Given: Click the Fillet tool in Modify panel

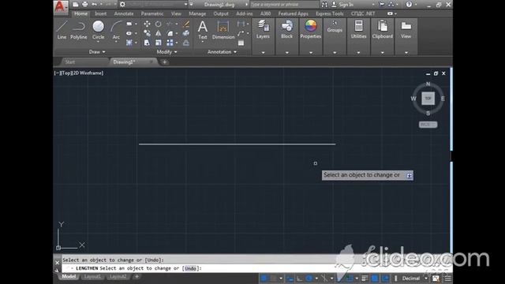Looking at the screenshot, I should (170, 33).
